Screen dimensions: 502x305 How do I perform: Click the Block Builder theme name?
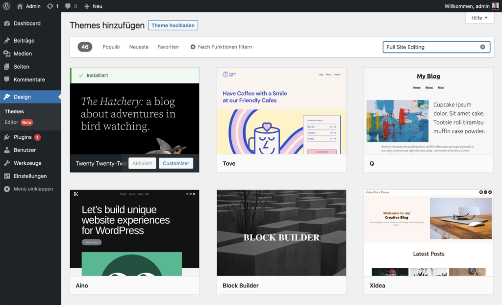tap(240, 285)
